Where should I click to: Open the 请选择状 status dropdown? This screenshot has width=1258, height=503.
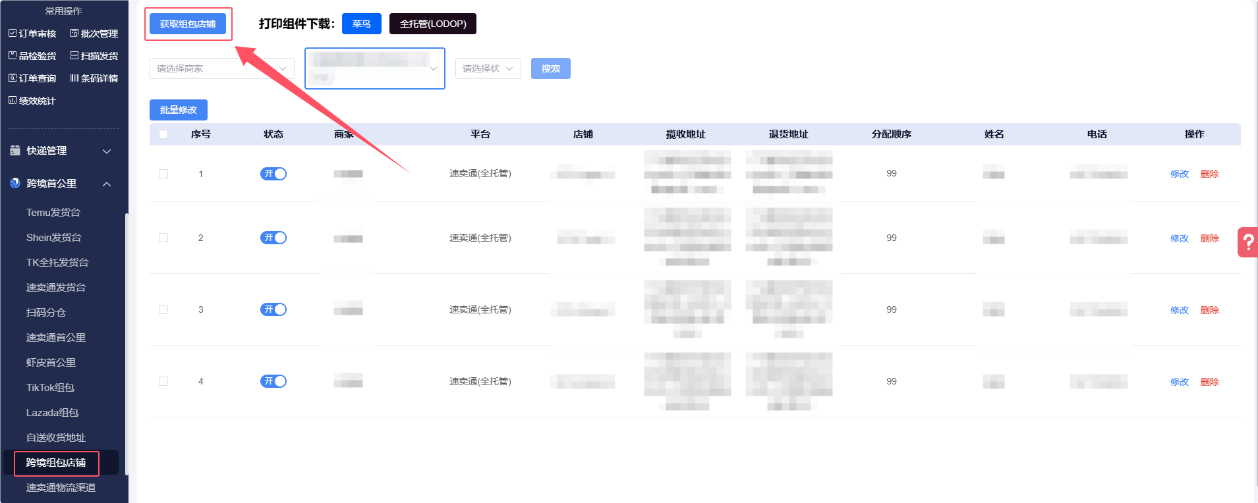(x=488, y=68)
